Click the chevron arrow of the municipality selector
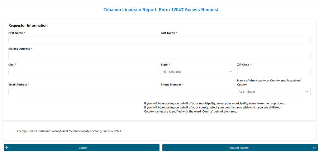This screenshot has height=155, width=319. coord(307,92)
